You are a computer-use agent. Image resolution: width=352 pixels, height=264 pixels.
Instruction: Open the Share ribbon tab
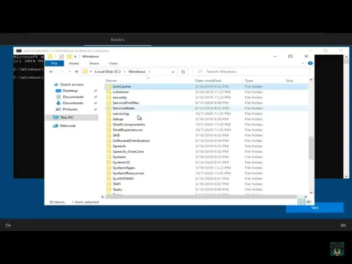[94, 63]
